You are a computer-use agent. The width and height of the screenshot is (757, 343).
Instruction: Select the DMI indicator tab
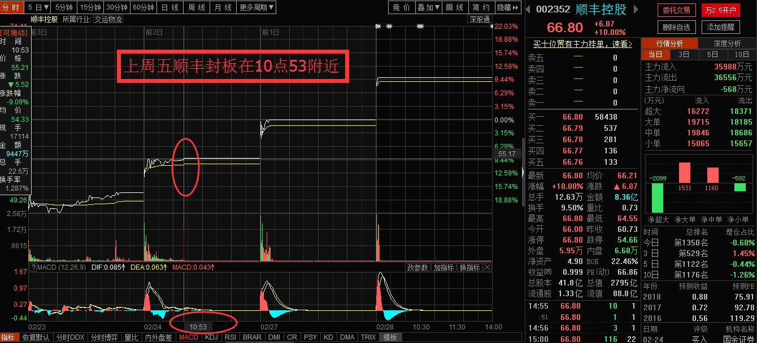click(x=275, y=337)
